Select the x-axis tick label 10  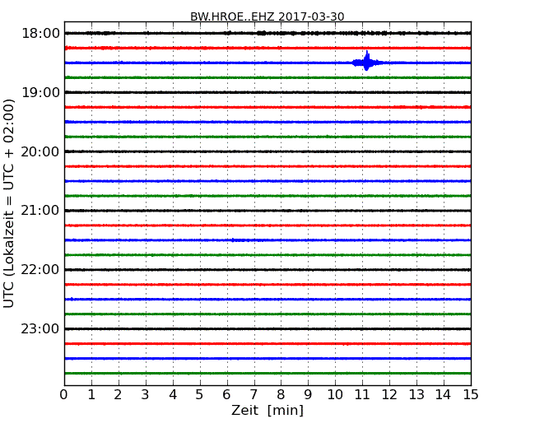click(x=335, y=395)
